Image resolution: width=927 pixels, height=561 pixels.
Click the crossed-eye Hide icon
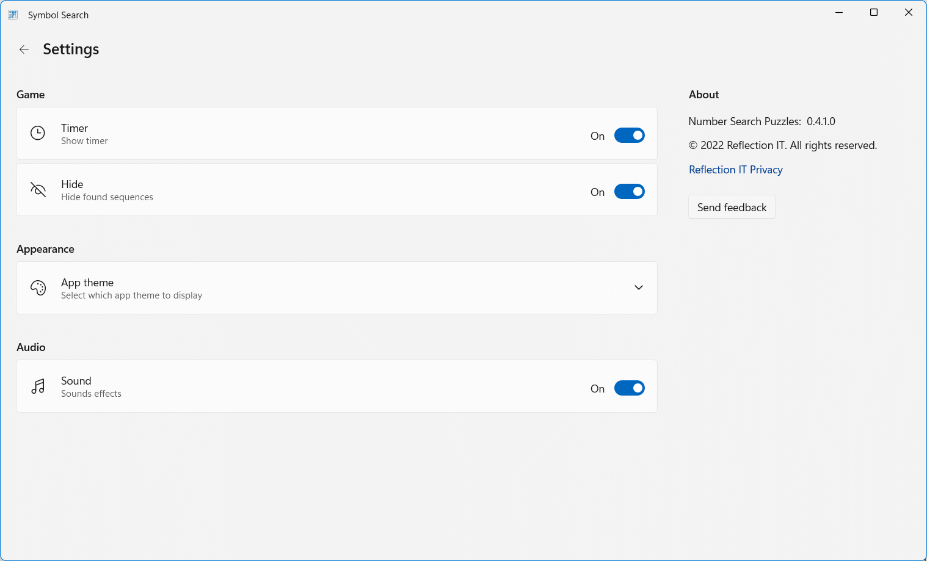tap(38, 189)
